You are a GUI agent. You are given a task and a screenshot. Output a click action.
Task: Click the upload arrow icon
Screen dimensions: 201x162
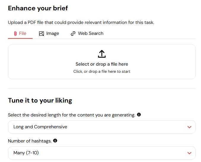coord(102,54)
